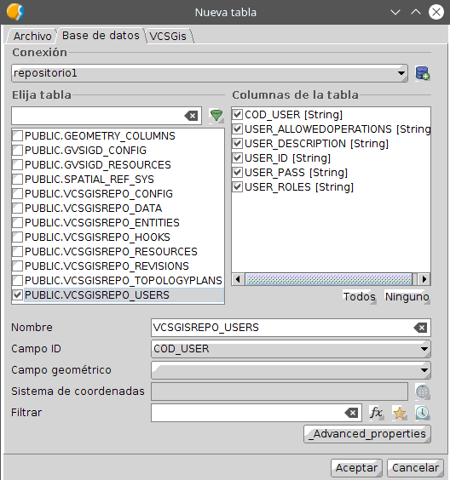Open filter history clock icon
This screenshot has height=480, width=450.
(x=423, y=413)
